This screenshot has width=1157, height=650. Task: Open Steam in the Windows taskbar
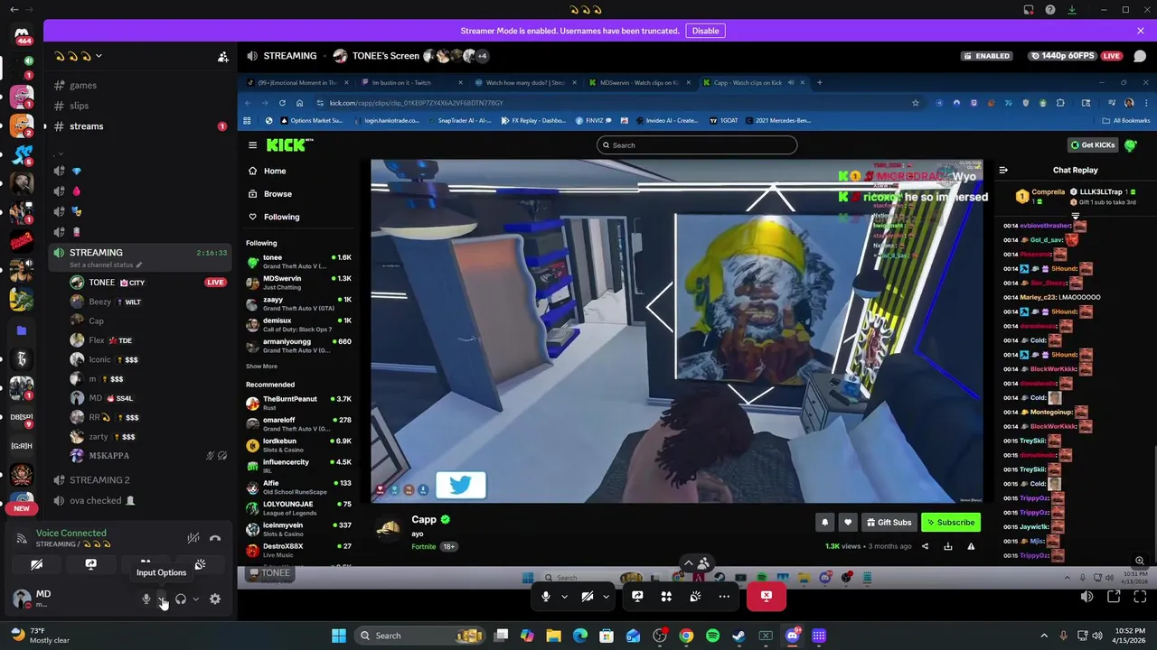[739, 636]
